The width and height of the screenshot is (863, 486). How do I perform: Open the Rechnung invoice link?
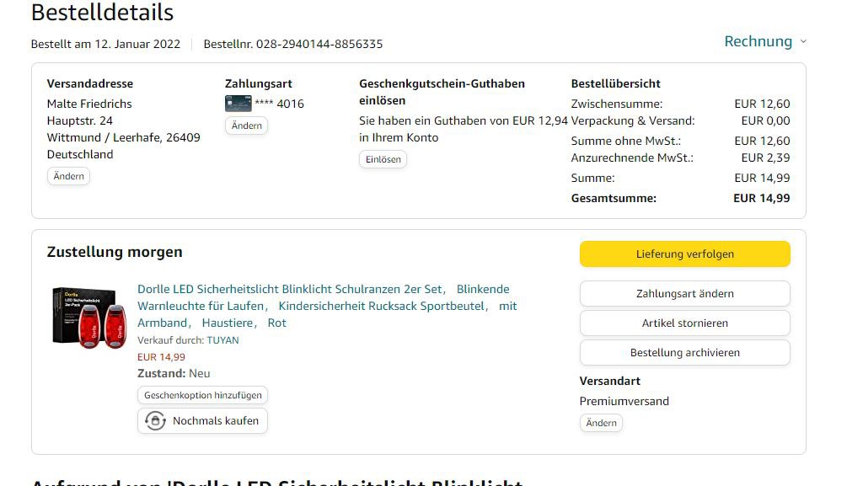tap(758, 41)
